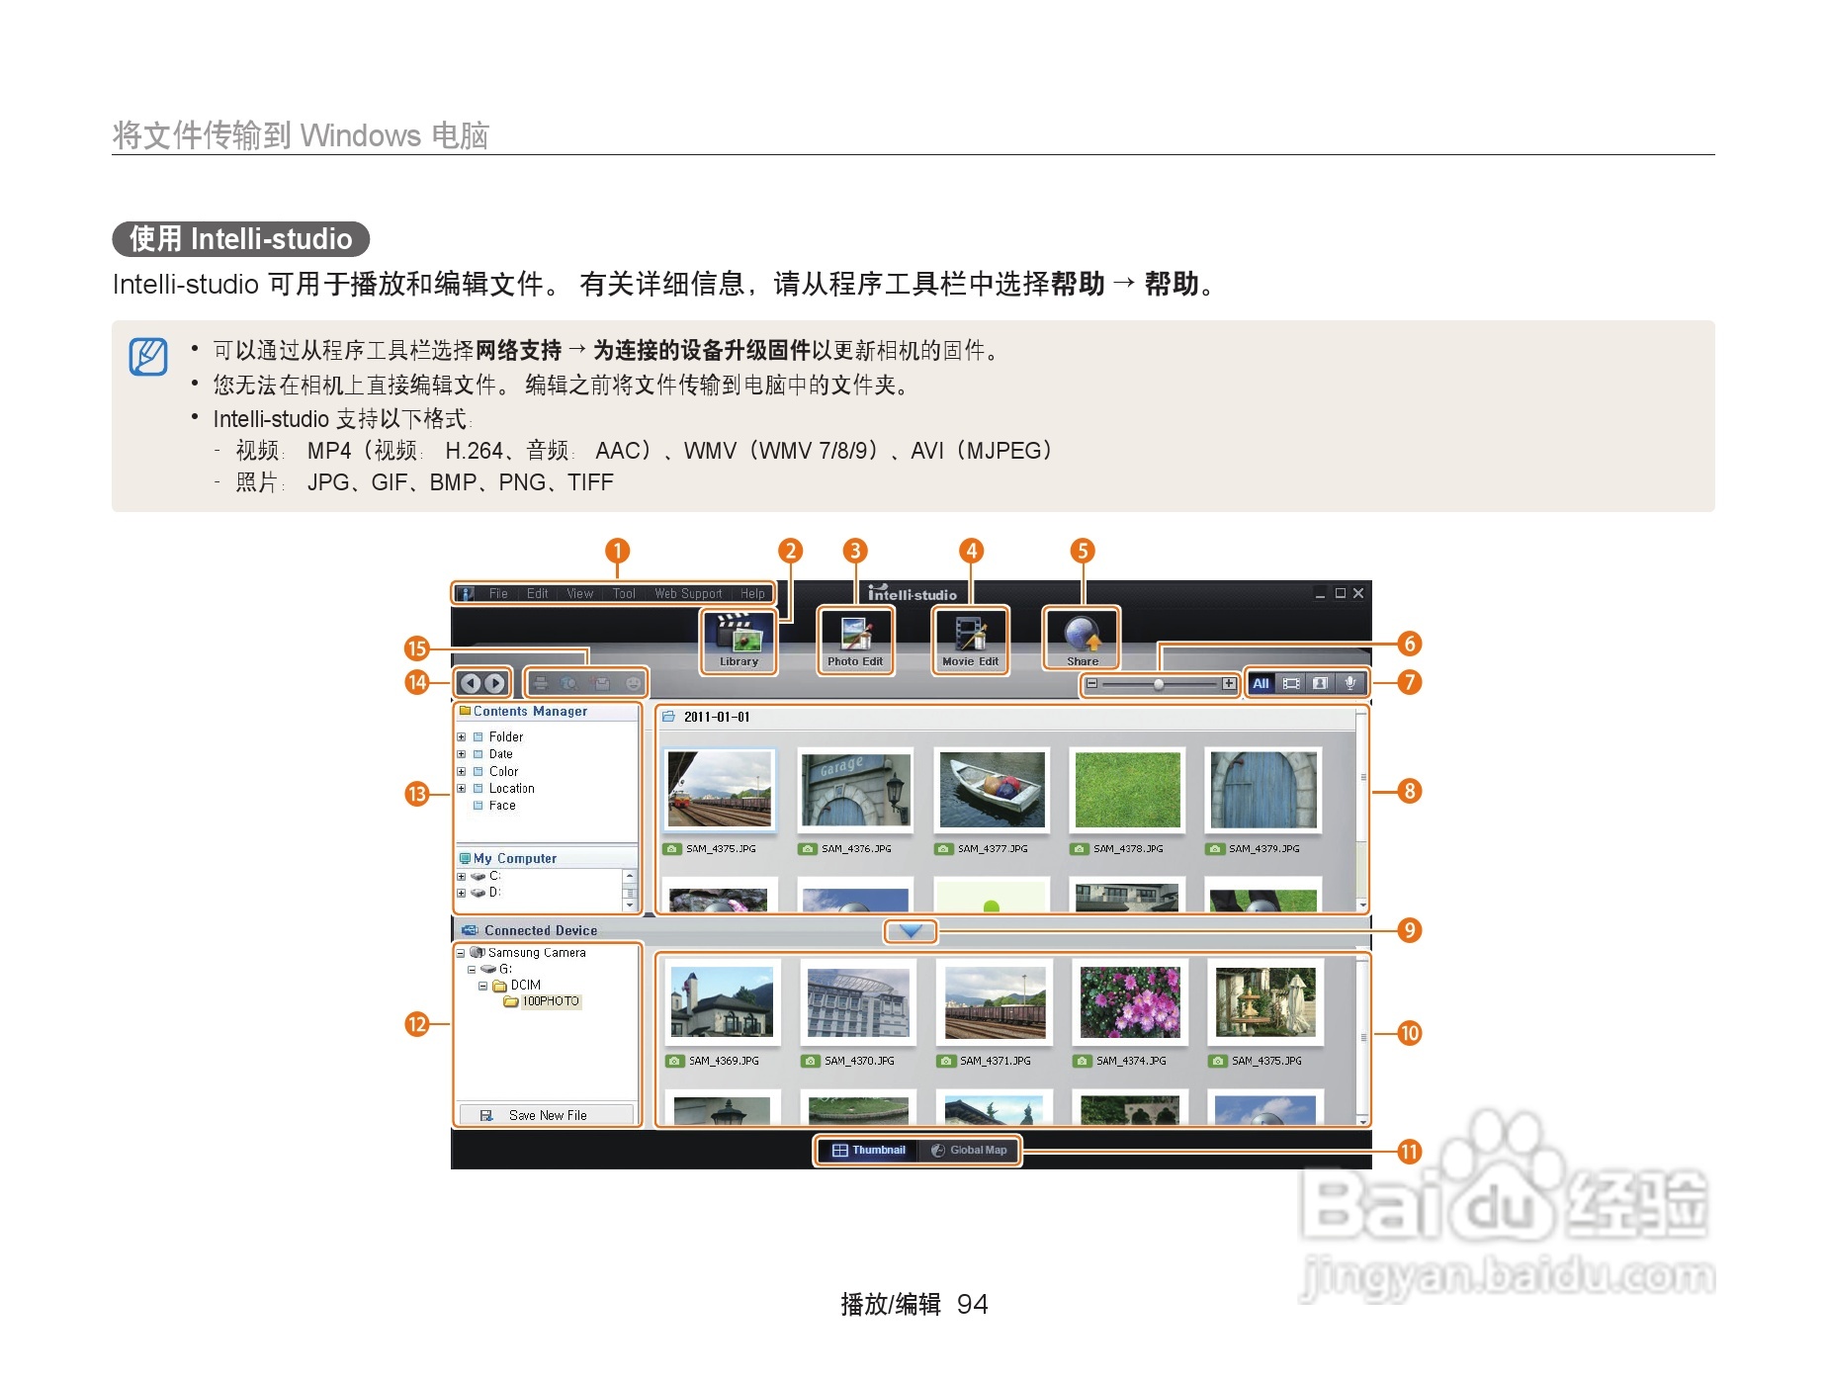1827x1379 pixels.
Task: Select the 100PHOTO folder
Action: pos(550,1001)
